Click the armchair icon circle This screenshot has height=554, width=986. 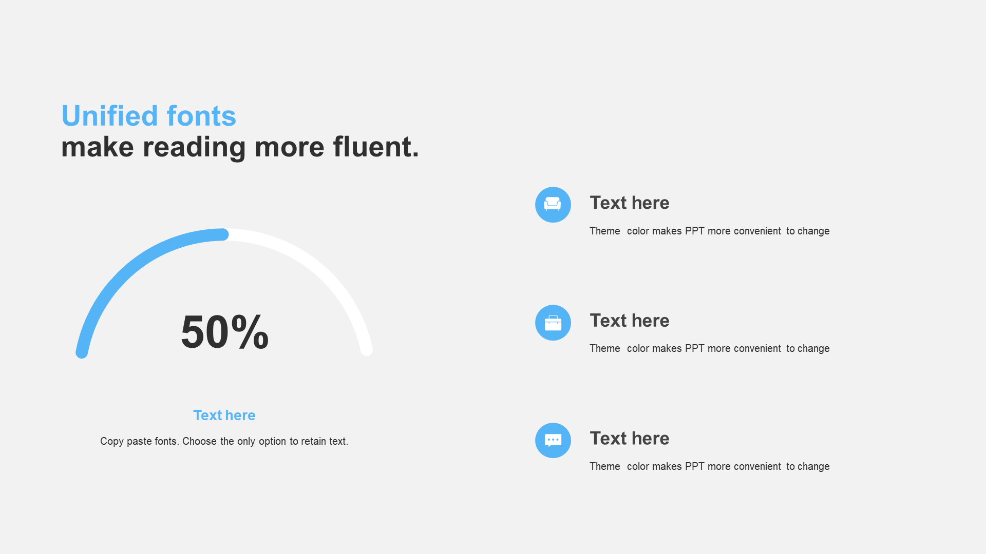pos(553,205)
